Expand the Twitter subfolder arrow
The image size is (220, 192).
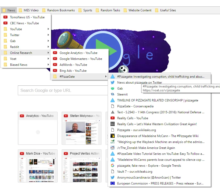[x=48, y=35]
